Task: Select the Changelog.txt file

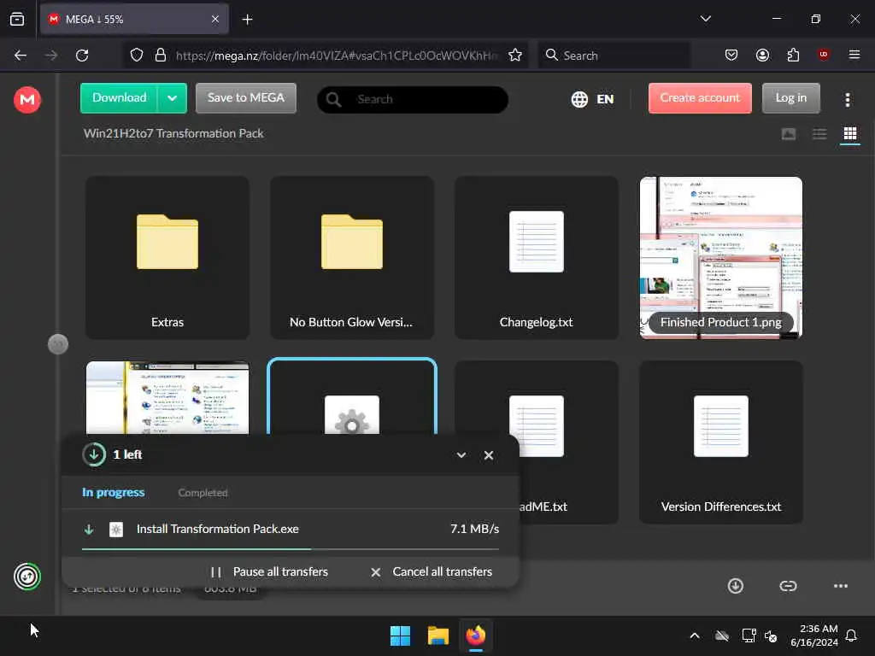Action: click(x=537, y=258)
